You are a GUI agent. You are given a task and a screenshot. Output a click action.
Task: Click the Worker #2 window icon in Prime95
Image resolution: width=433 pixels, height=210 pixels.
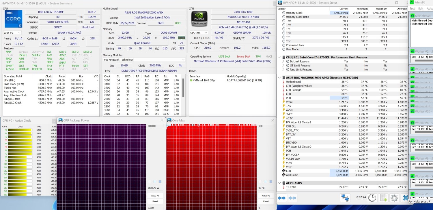[412, 51]
